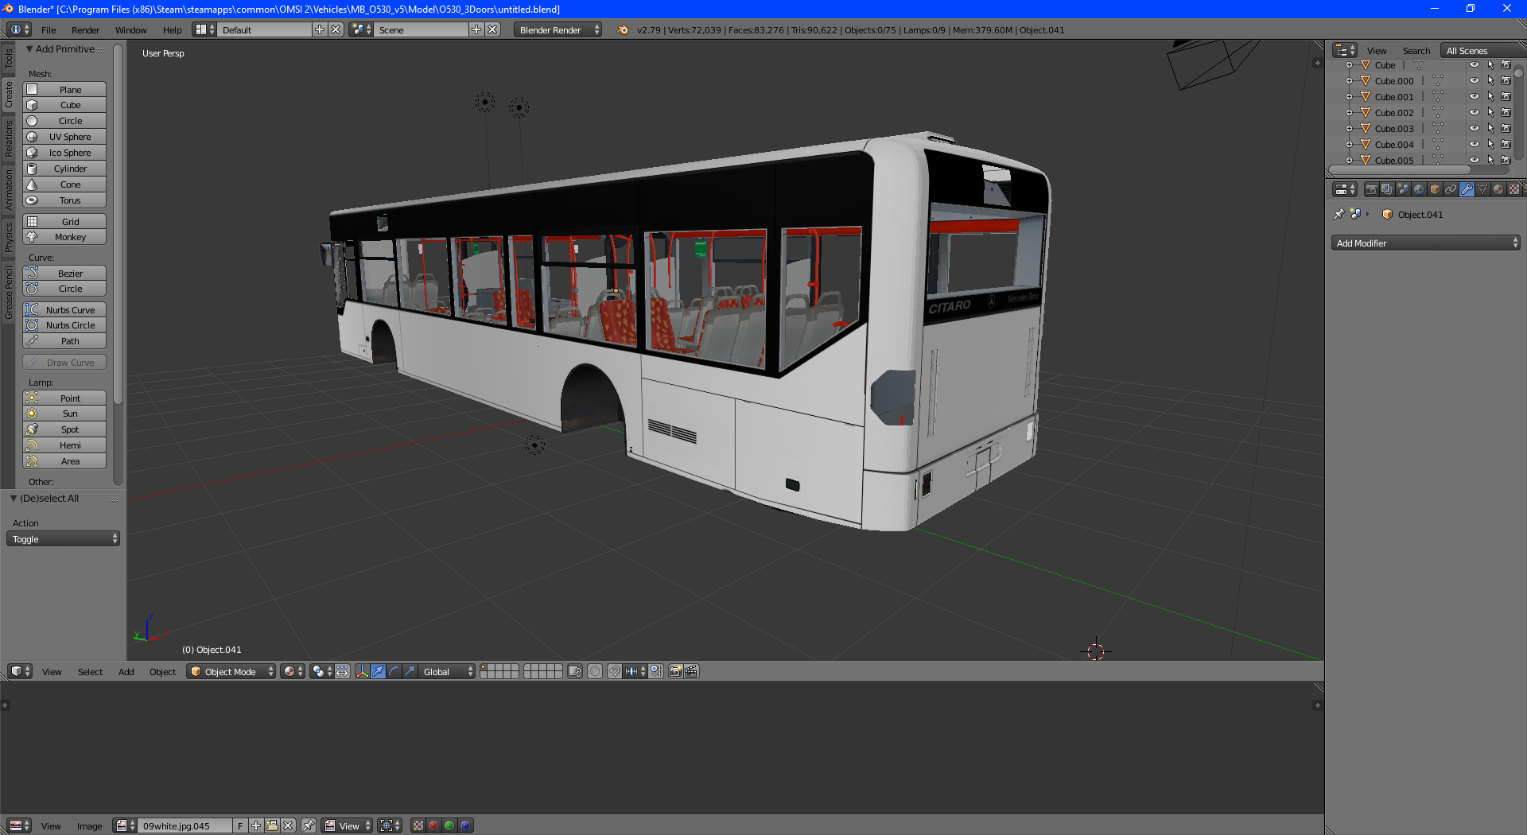Switch to the Physics sidebar tab
Screen dimensions: 1527x835
point(9,237)
